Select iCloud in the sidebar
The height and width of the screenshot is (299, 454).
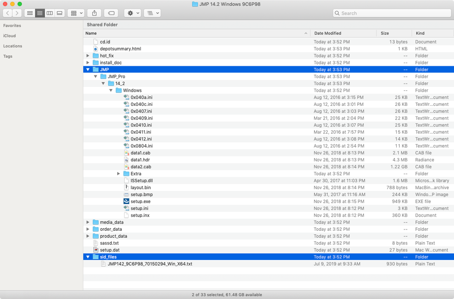[x=10, y=35]
